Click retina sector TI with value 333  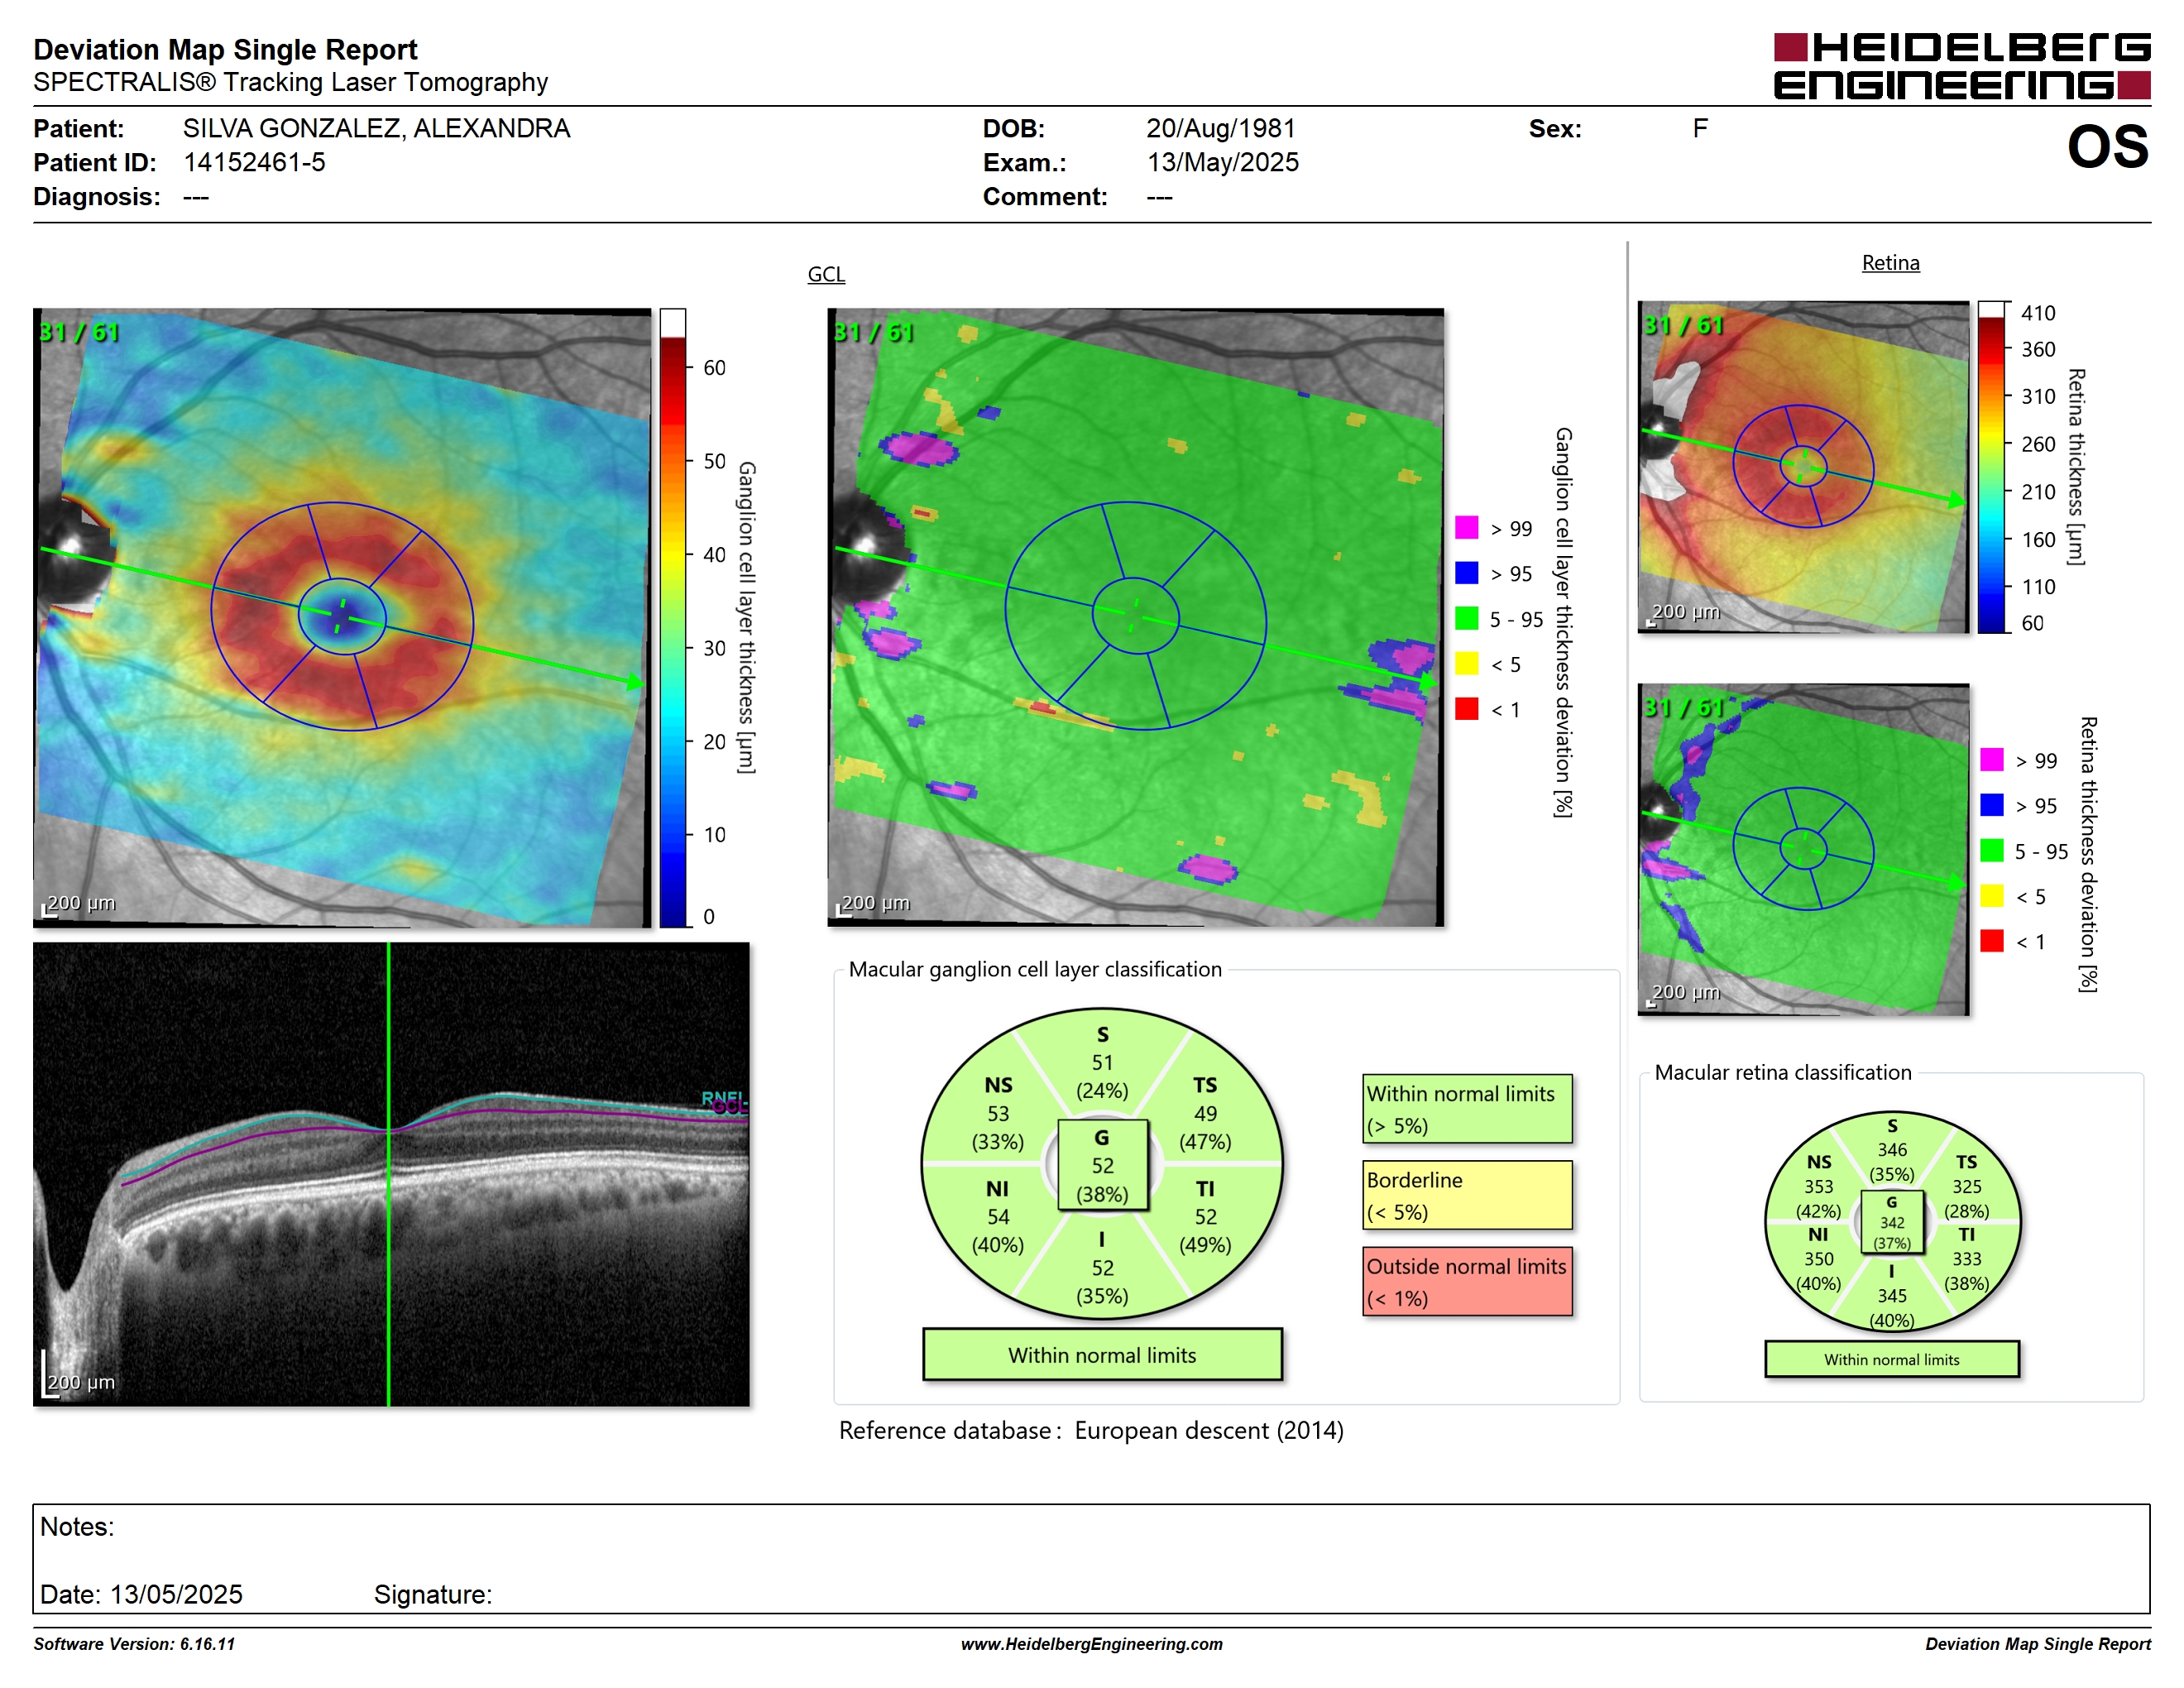pyautogui.click(x=1966, y=1259)
